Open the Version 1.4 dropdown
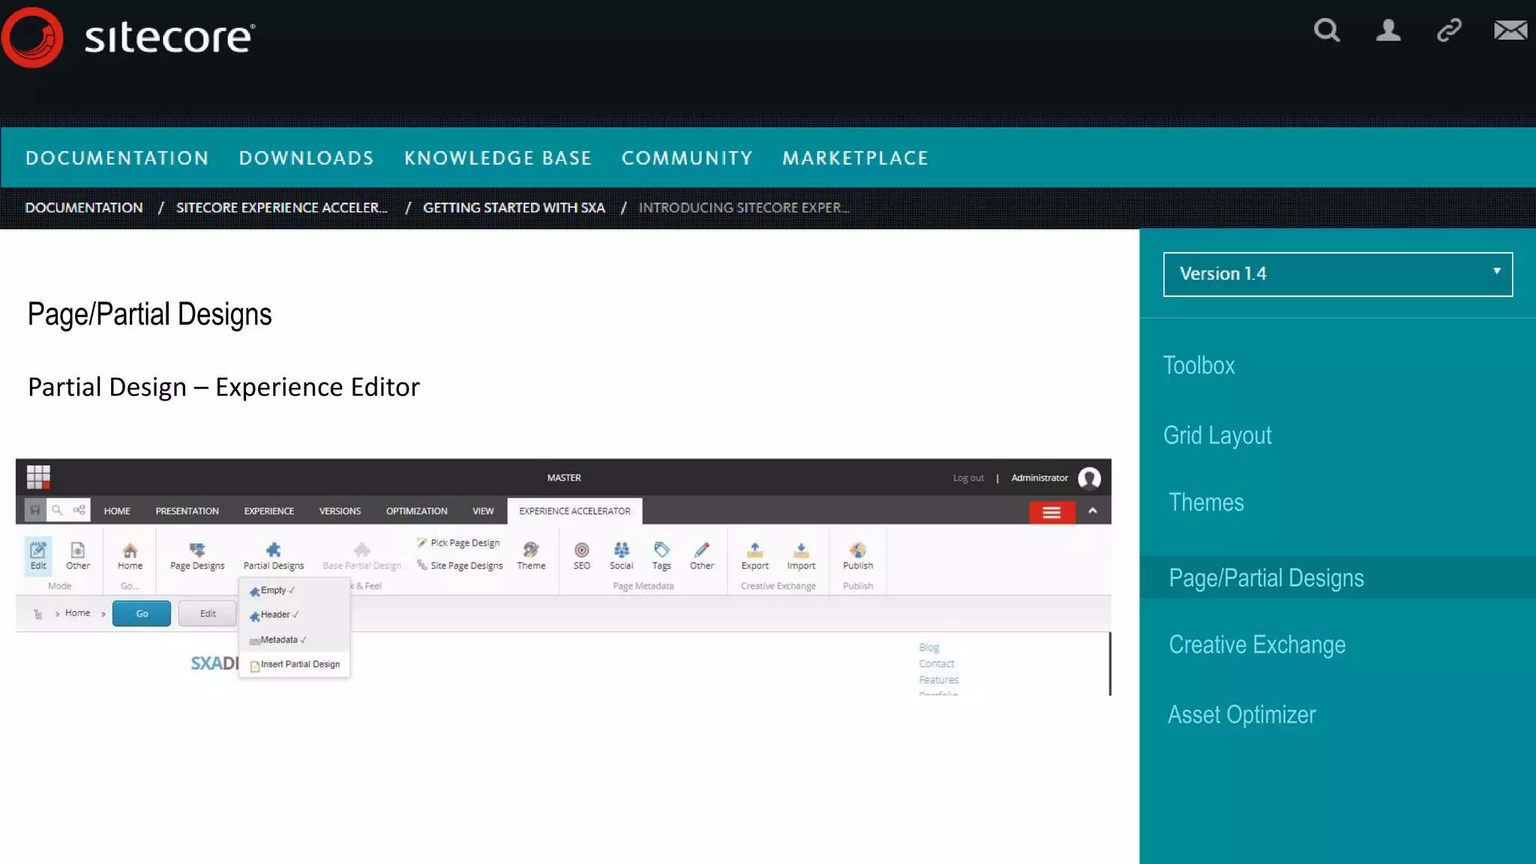The width and height of the screenshot is (1536, 864). coord(1337,274)
